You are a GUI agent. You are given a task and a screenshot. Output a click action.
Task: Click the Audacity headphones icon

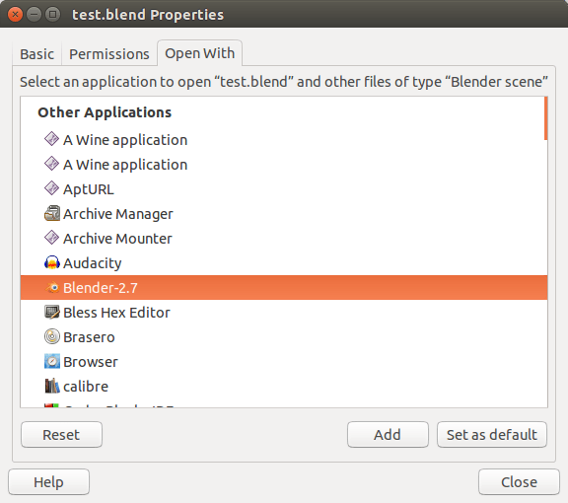[x=52, y=263]
